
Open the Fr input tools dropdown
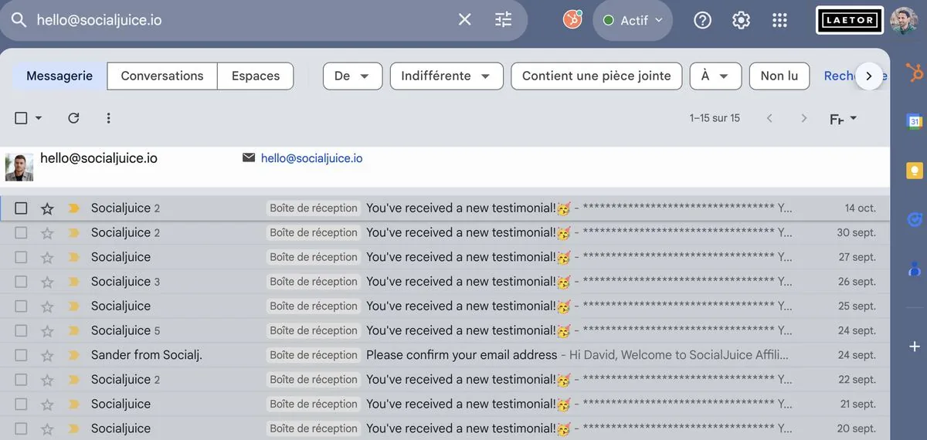843,119
